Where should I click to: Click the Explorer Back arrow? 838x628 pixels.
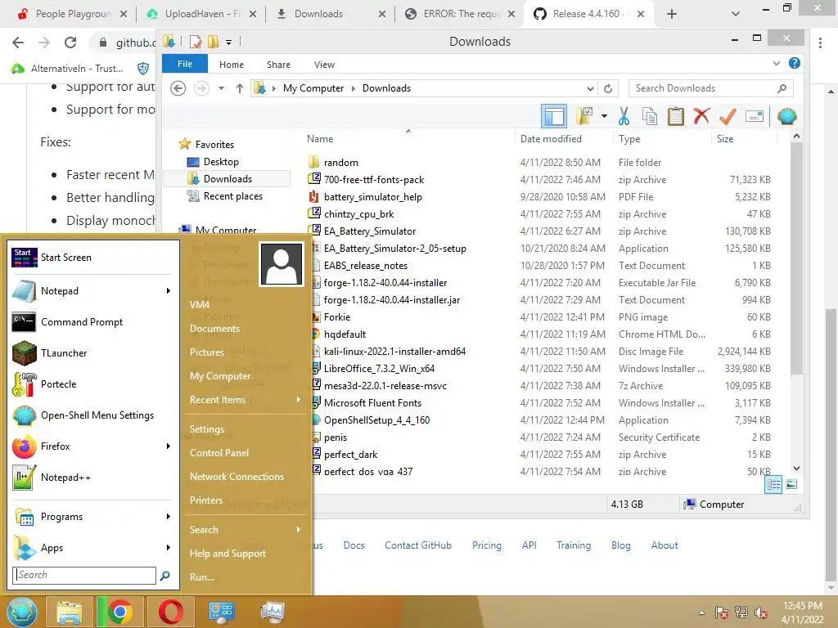[178, 88]
